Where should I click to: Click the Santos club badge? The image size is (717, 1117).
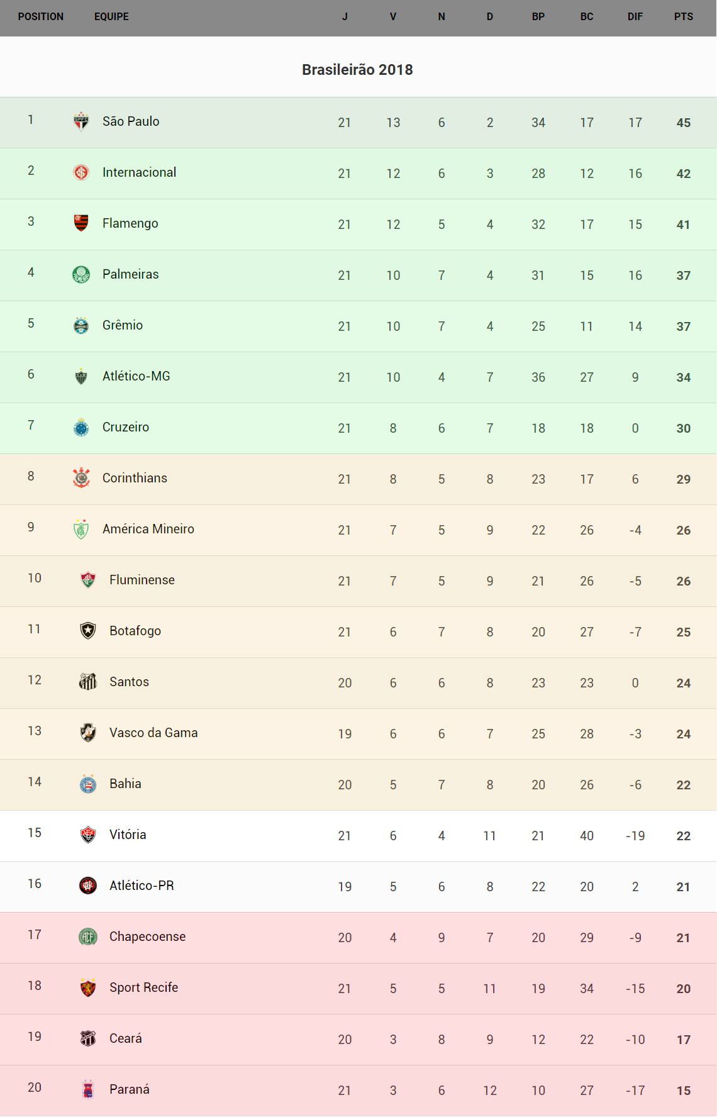[88, 681]
